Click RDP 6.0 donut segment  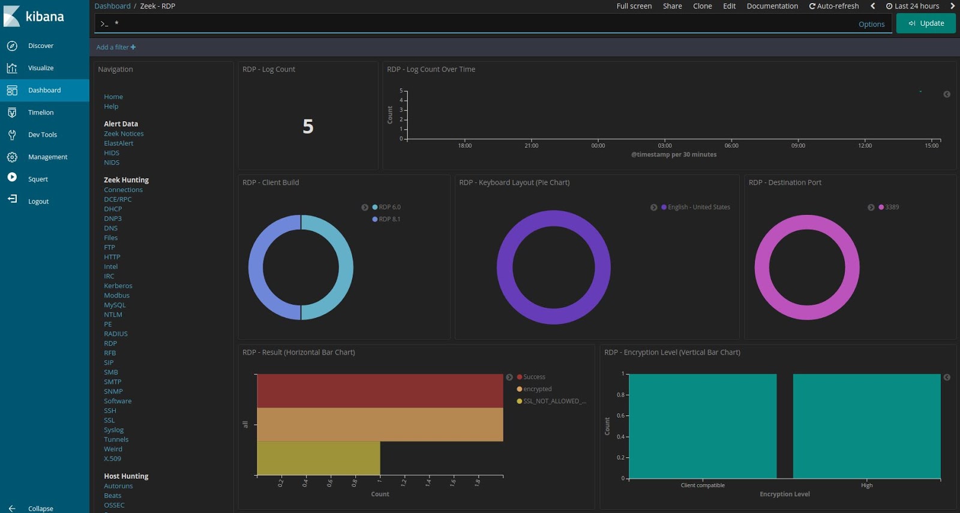click(x=345, y=267)
